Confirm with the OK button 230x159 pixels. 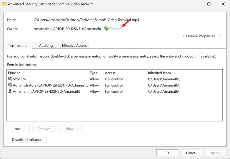click(167, 153)
